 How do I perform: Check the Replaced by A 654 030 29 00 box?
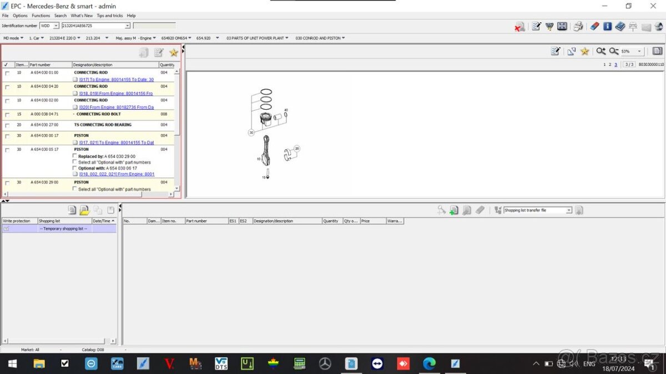(75, 156)
